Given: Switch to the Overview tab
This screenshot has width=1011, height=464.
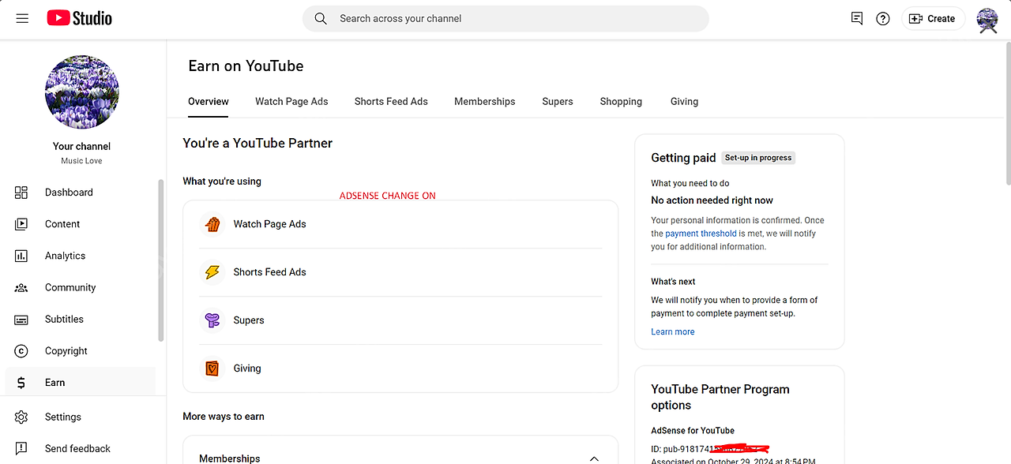Looking at the screenshot, I should [x=209, y=102].
